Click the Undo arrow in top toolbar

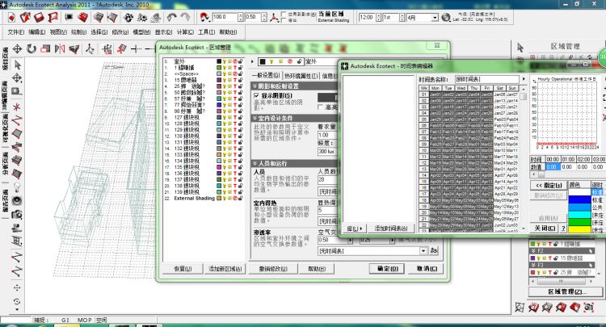click(x=172, y=18)
